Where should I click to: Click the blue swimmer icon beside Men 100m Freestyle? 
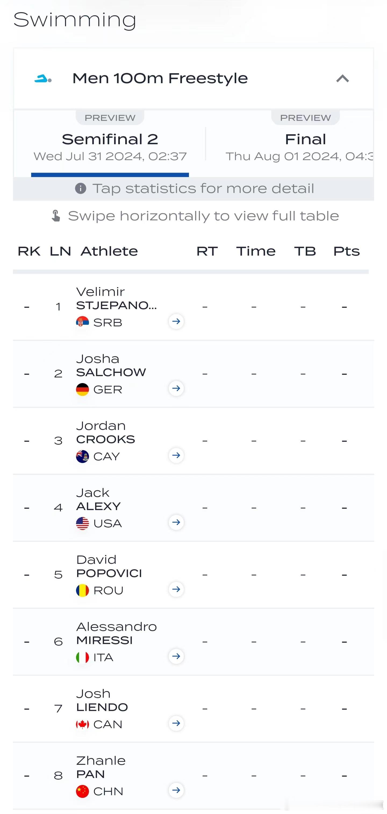(43, 78)
